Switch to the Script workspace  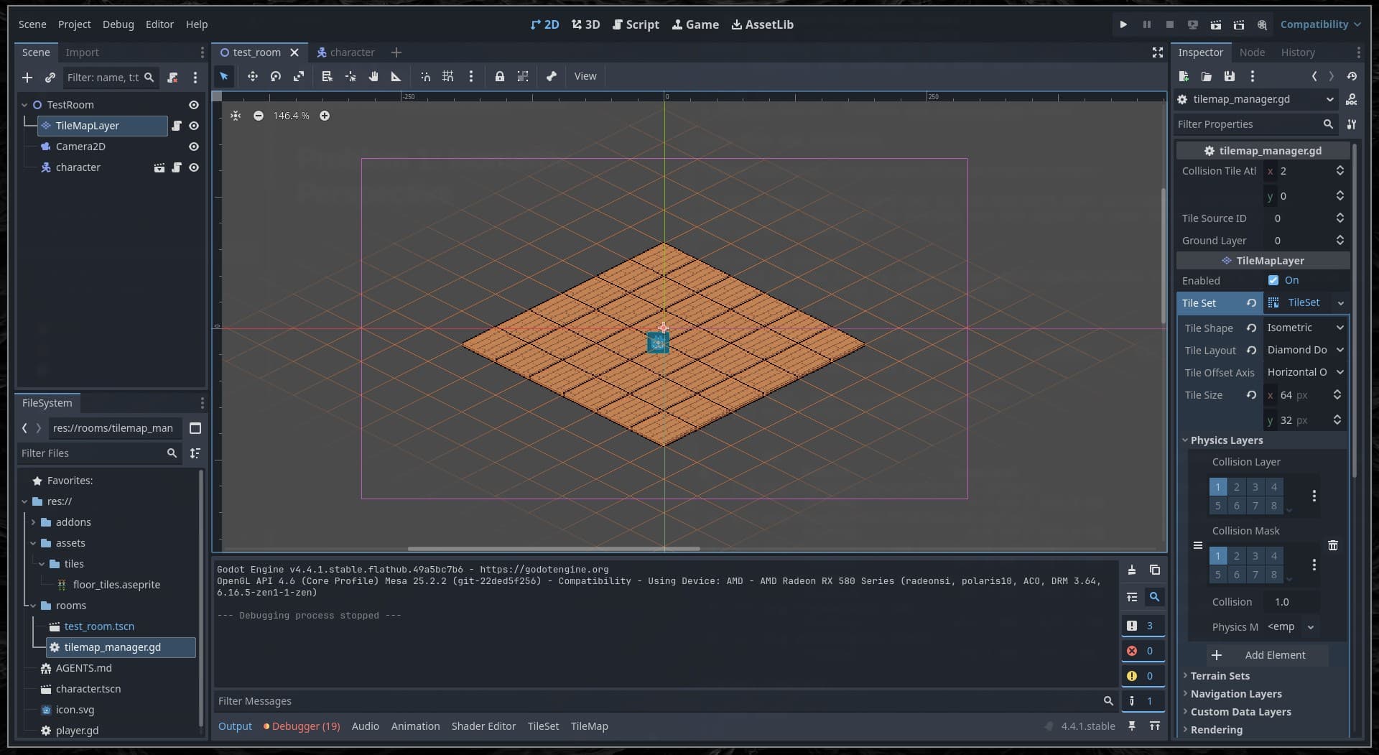(x=636, y=24)
